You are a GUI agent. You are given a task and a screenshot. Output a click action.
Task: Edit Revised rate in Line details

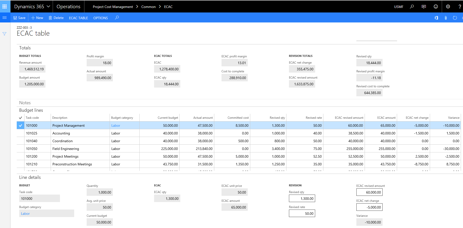(302, 214)
